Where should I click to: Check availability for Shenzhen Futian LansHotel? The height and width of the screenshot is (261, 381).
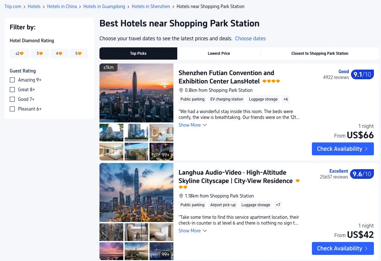pyautogui.click(x=343, y=149)
